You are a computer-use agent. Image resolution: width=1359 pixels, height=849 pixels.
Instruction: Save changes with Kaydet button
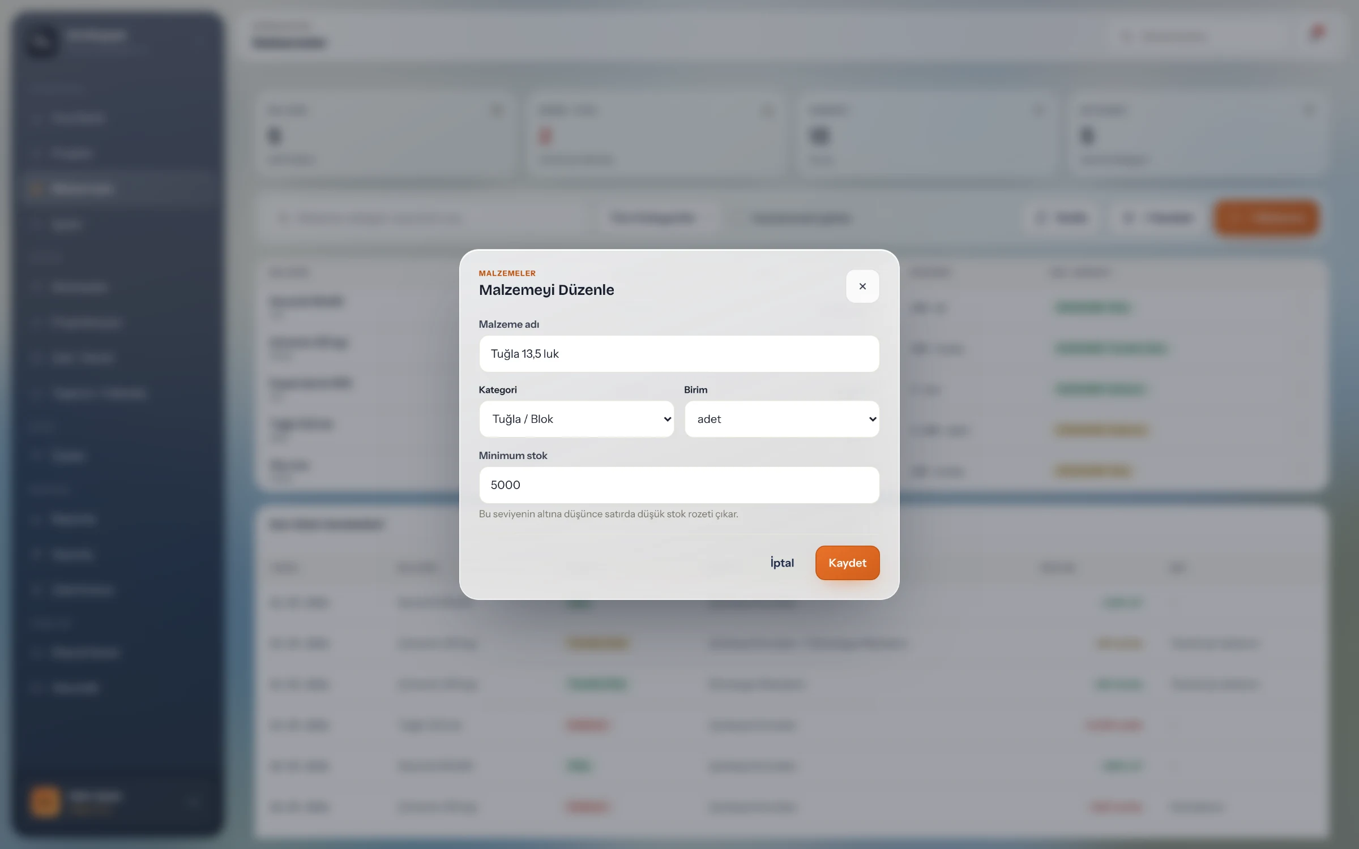pos(848,563)
